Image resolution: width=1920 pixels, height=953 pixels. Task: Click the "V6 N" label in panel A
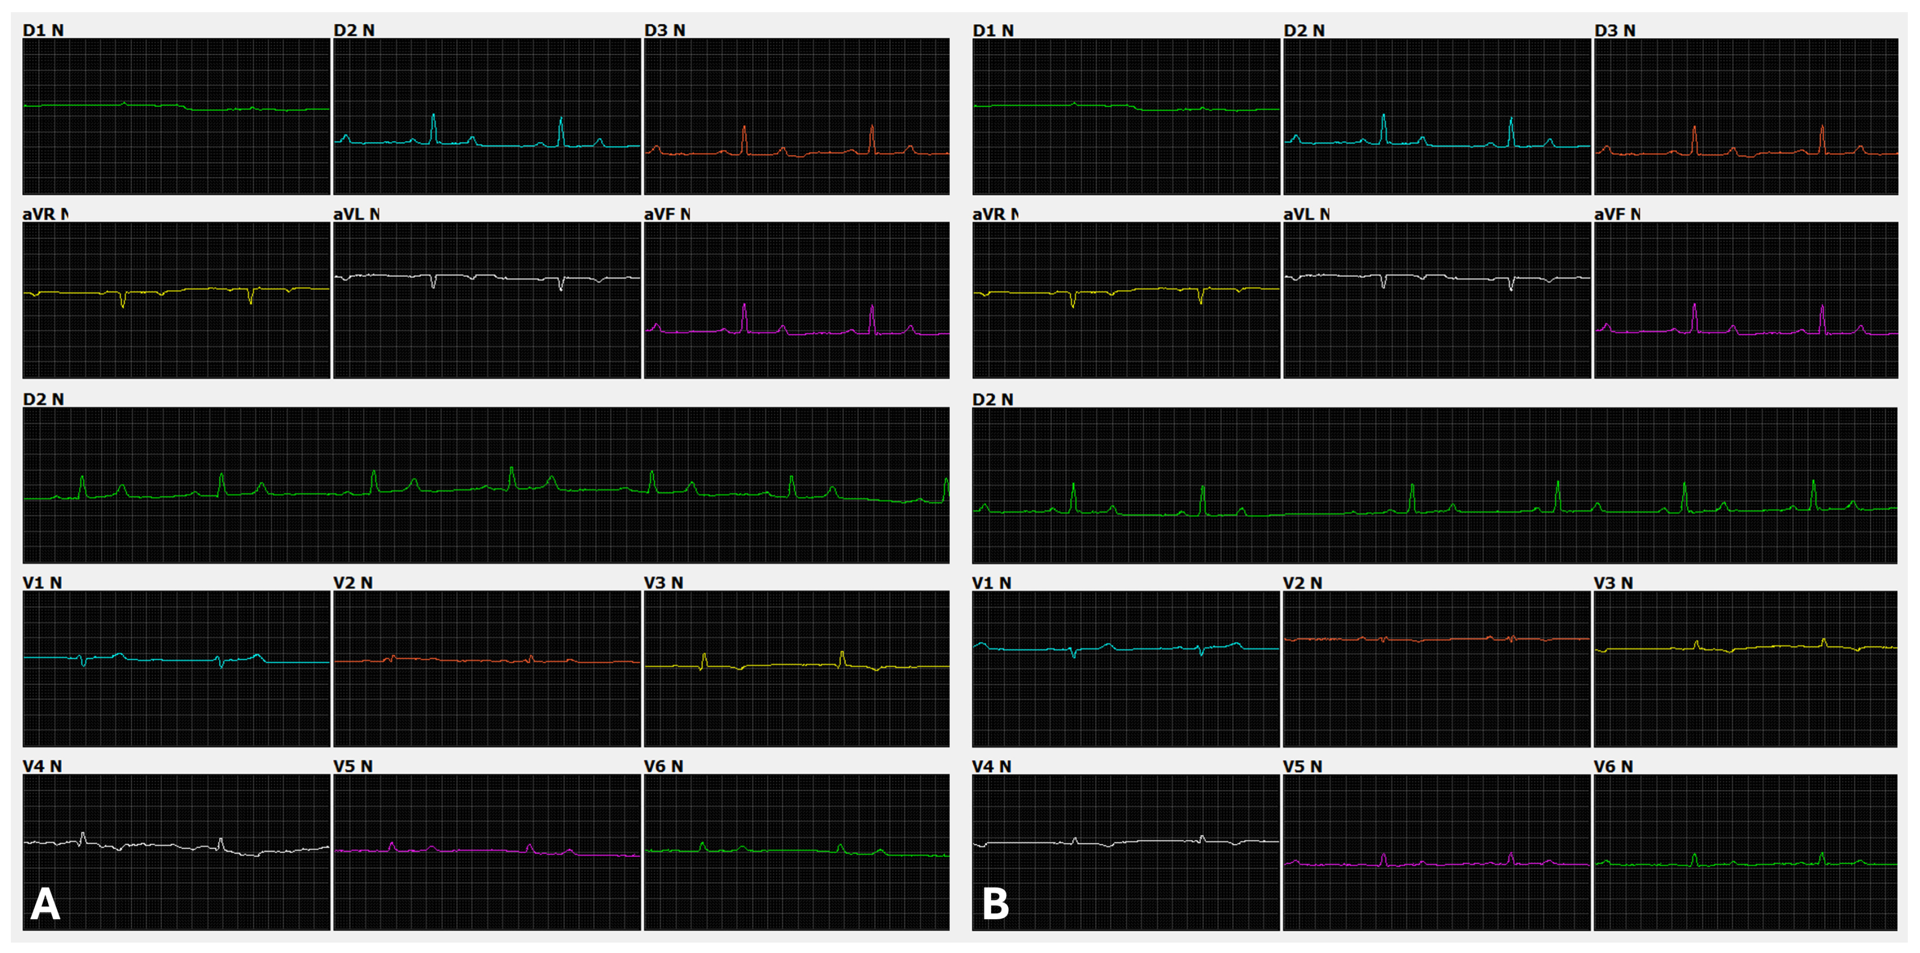point(664,766)
